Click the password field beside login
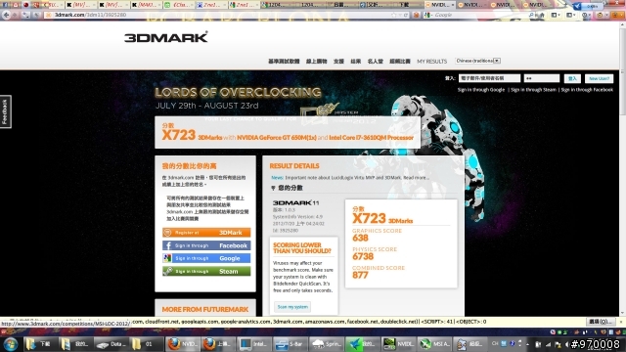Screen dimensions: 626x352 (x=541, y=78)
